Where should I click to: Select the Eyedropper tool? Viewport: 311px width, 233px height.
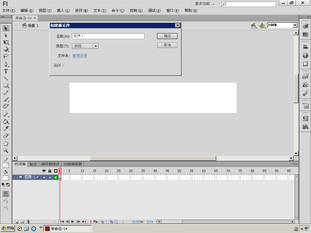6,128
